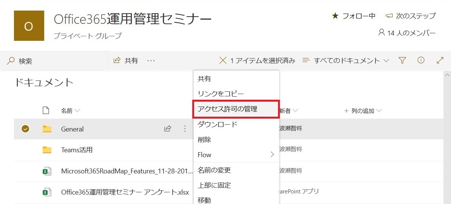The height and width of the screenshot is (204, 451).
Task: Select アクセス許可の管理 menu entry
Action: (236, 109)
